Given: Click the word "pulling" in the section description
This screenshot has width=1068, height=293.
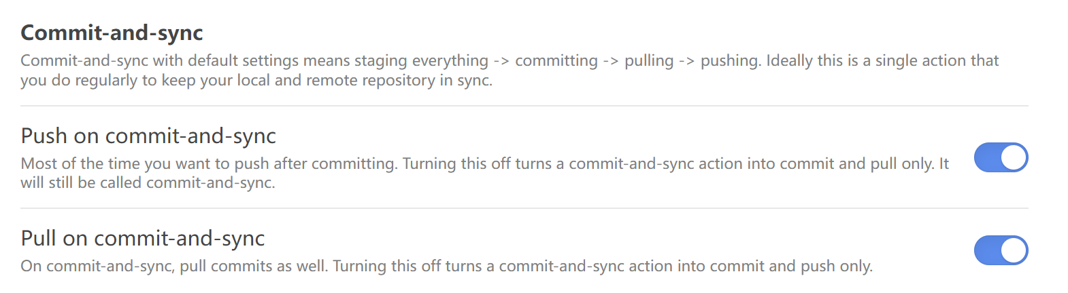Looking at the screenshot, I should (x=649, y=60).
